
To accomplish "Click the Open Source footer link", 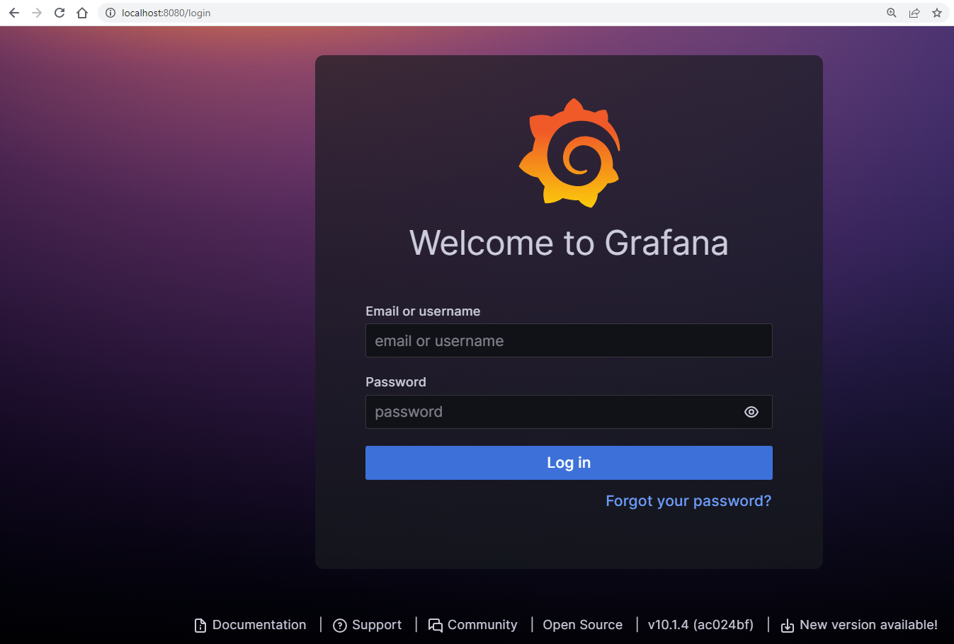I will (x=582, y=625).
